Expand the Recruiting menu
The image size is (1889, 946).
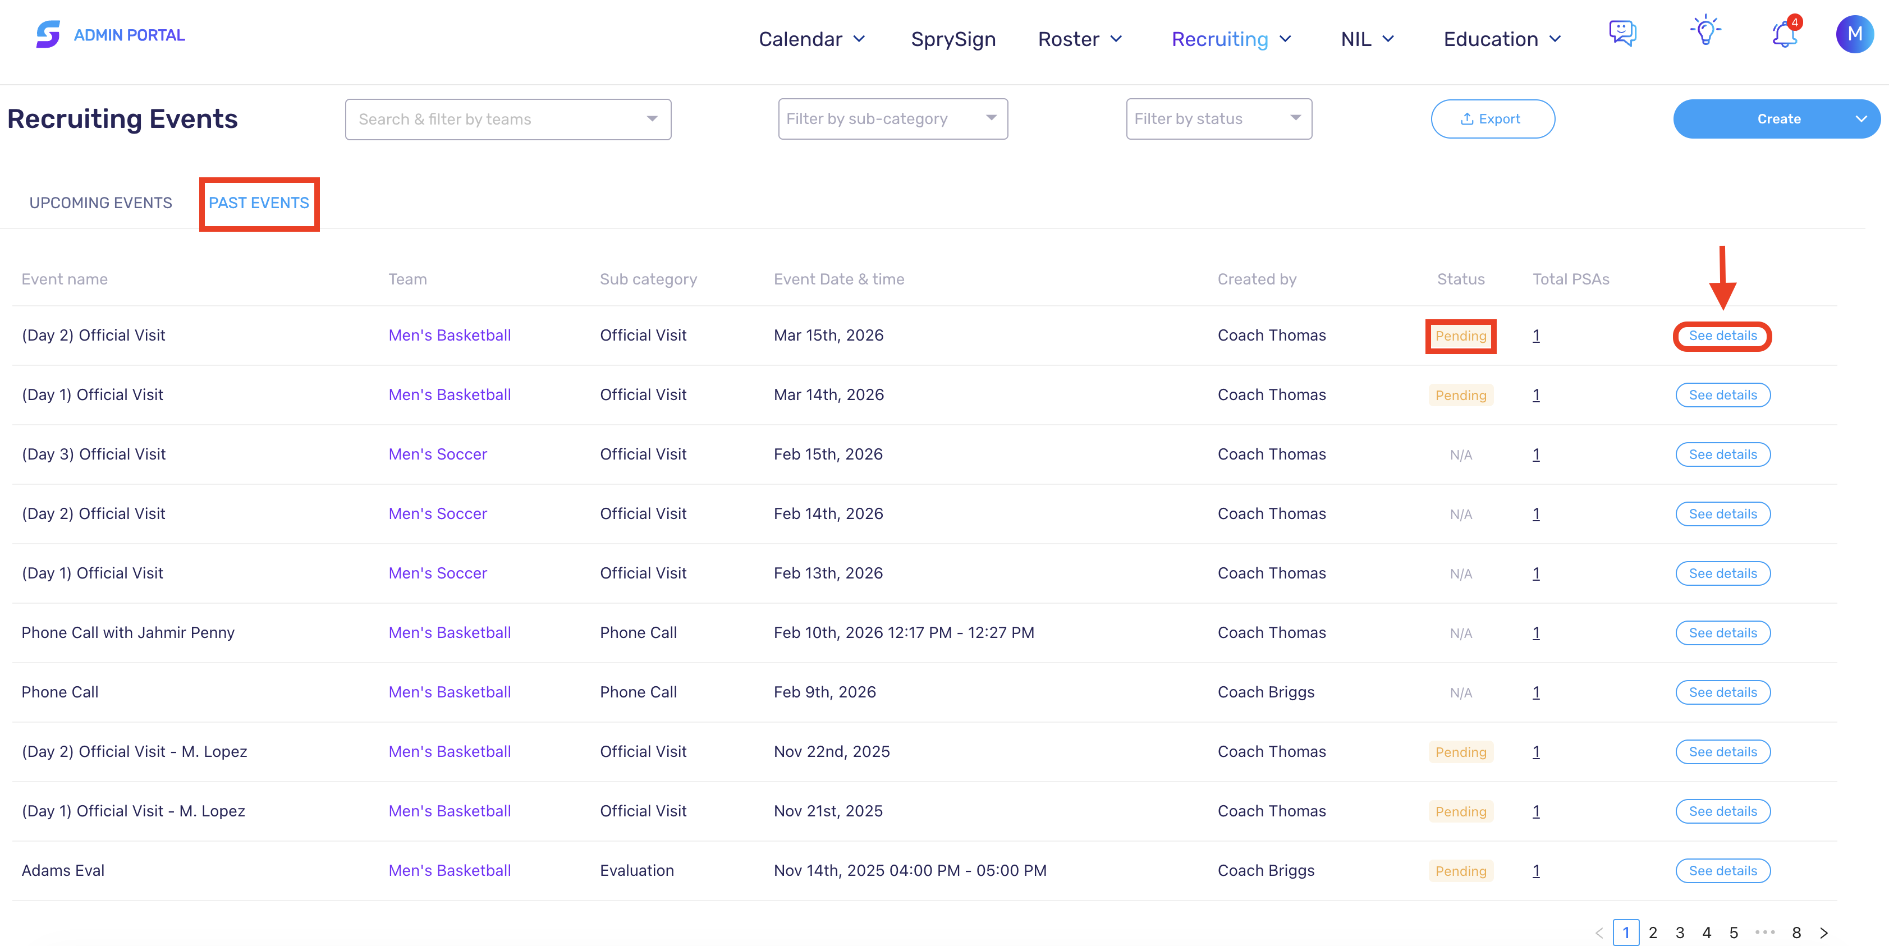[x=1231, y=39]
